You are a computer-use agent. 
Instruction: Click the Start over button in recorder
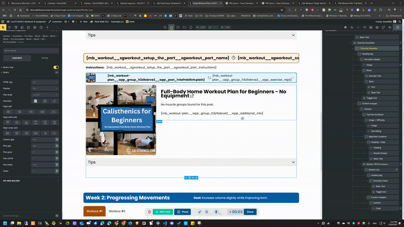point(163,212)
